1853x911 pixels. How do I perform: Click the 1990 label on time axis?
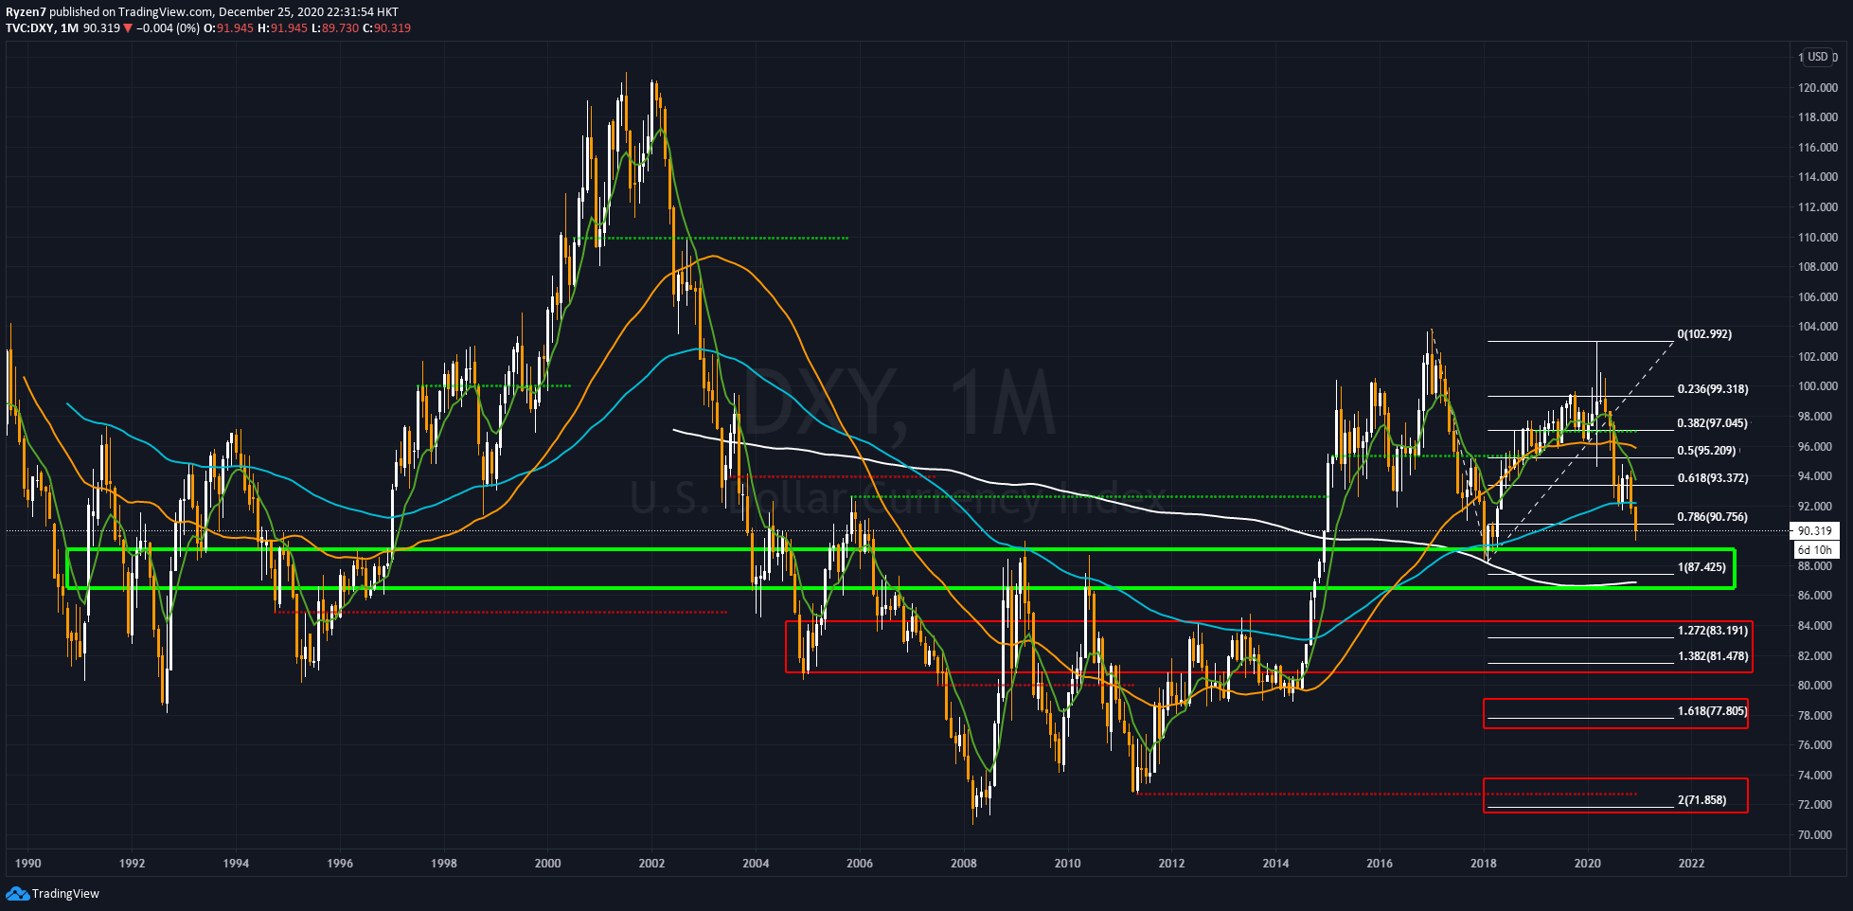pos(28,864)
